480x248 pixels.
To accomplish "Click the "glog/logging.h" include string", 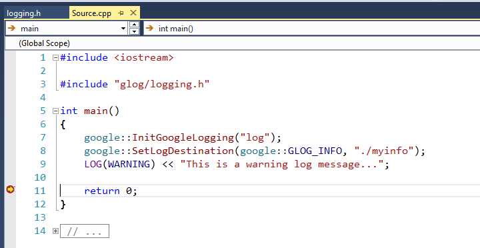I will point(161,84).
